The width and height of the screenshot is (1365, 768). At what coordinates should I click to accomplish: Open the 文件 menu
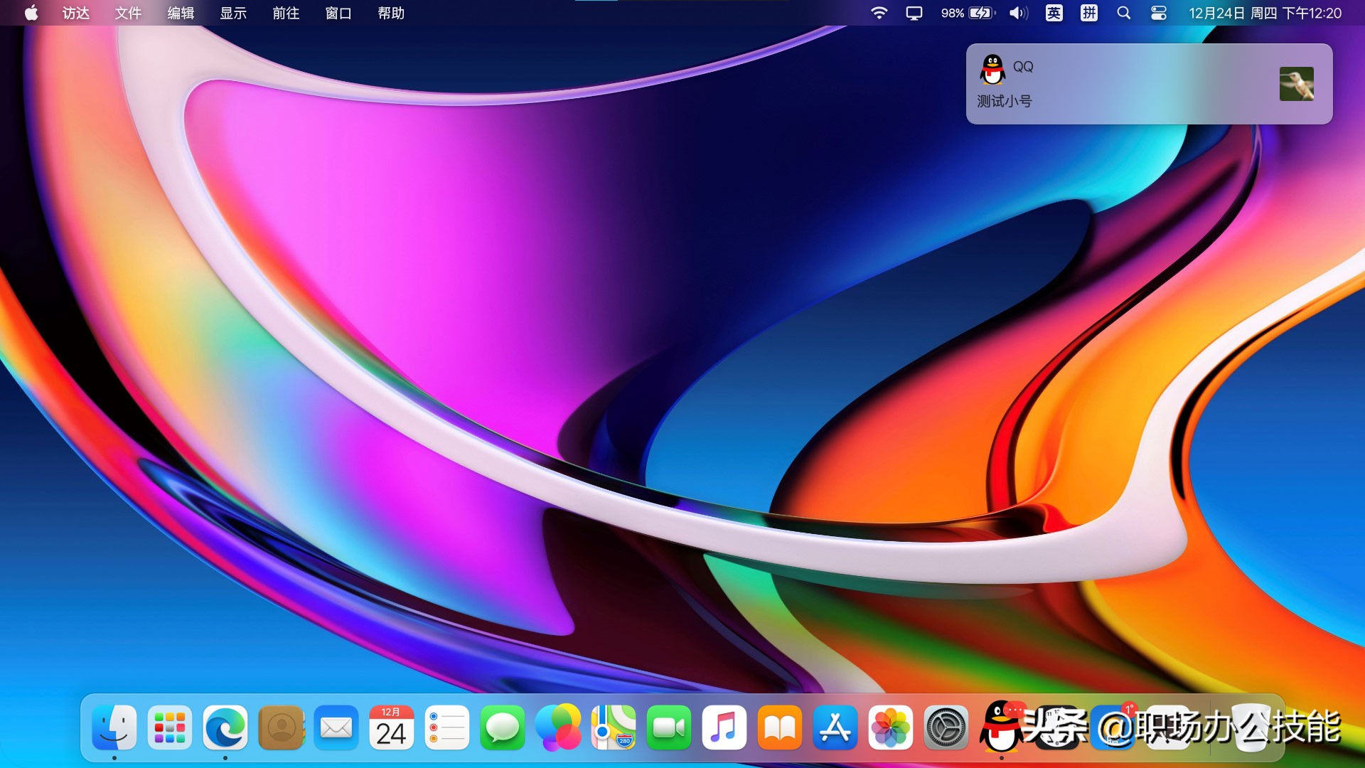(x=128, y=13)
